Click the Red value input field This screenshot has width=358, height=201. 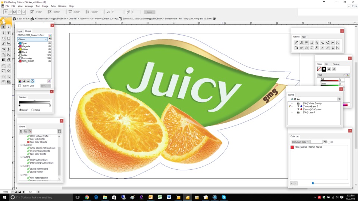(x=342, y=80)
